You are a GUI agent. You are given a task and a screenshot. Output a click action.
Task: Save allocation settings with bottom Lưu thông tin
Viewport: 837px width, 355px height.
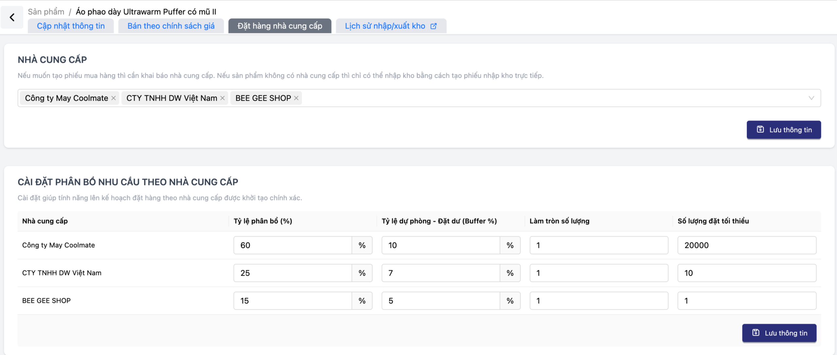tap(779, 333)
